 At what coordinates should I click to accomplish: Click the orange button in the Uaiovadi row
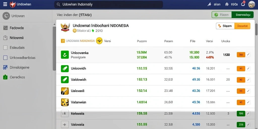(241, 91)
